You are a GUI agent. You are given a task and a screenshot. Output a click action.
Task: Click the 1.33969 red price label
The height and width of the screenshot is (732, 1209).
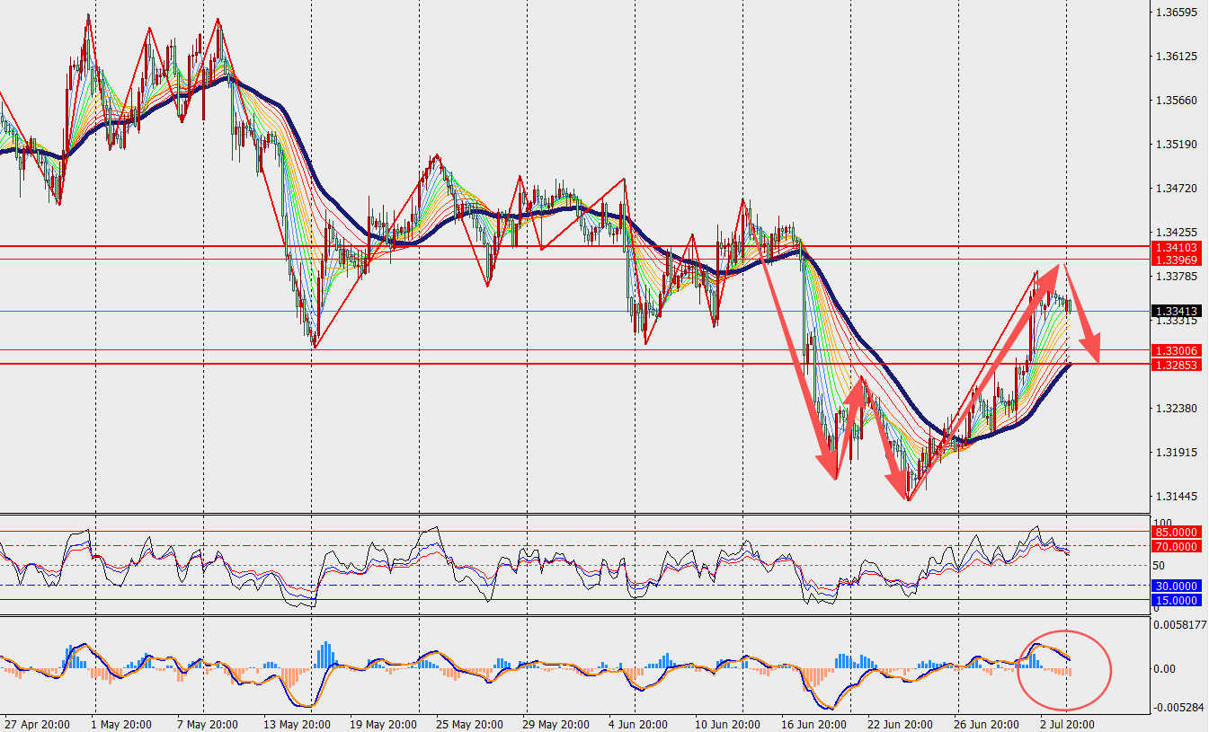pos(1177,260)
